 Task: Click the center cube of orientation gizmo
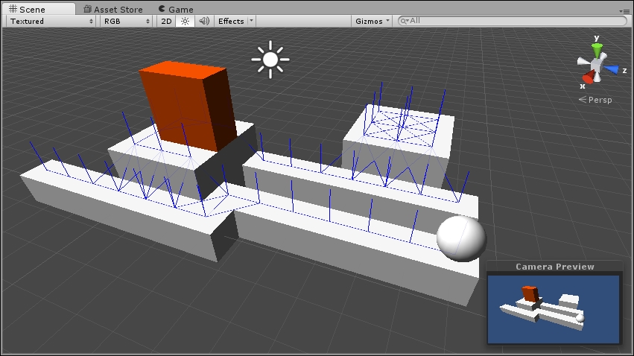click(x=597, y=67)
